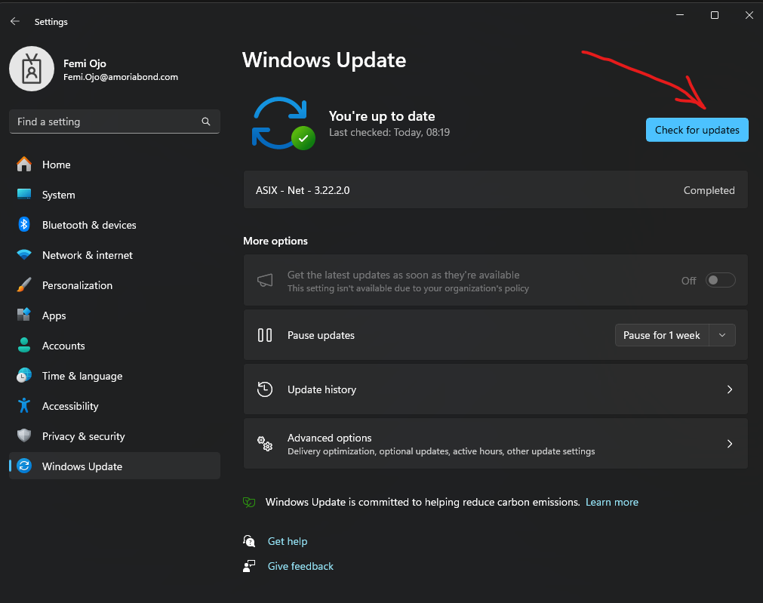
Task: Go to Home settings page
Action: pos(115,165)
